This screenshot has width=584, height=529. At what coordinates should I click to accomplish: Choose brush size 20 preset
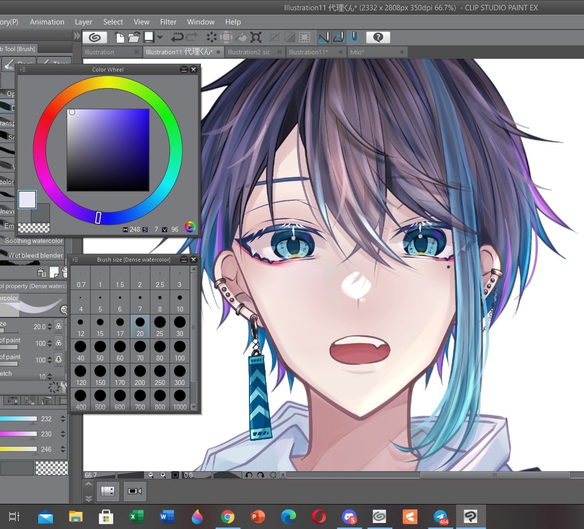click(140, 327)
